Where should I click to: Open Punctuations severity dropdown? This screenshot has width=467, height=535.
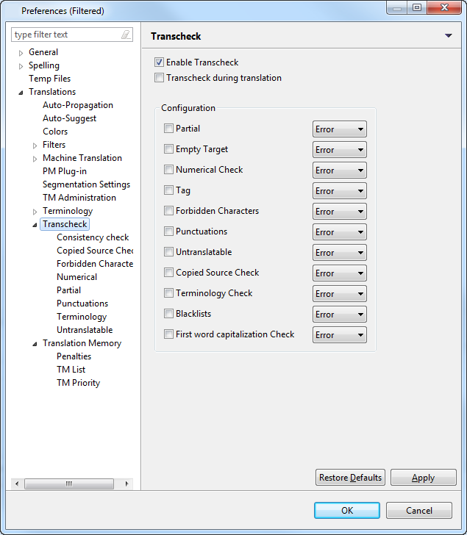340,232
